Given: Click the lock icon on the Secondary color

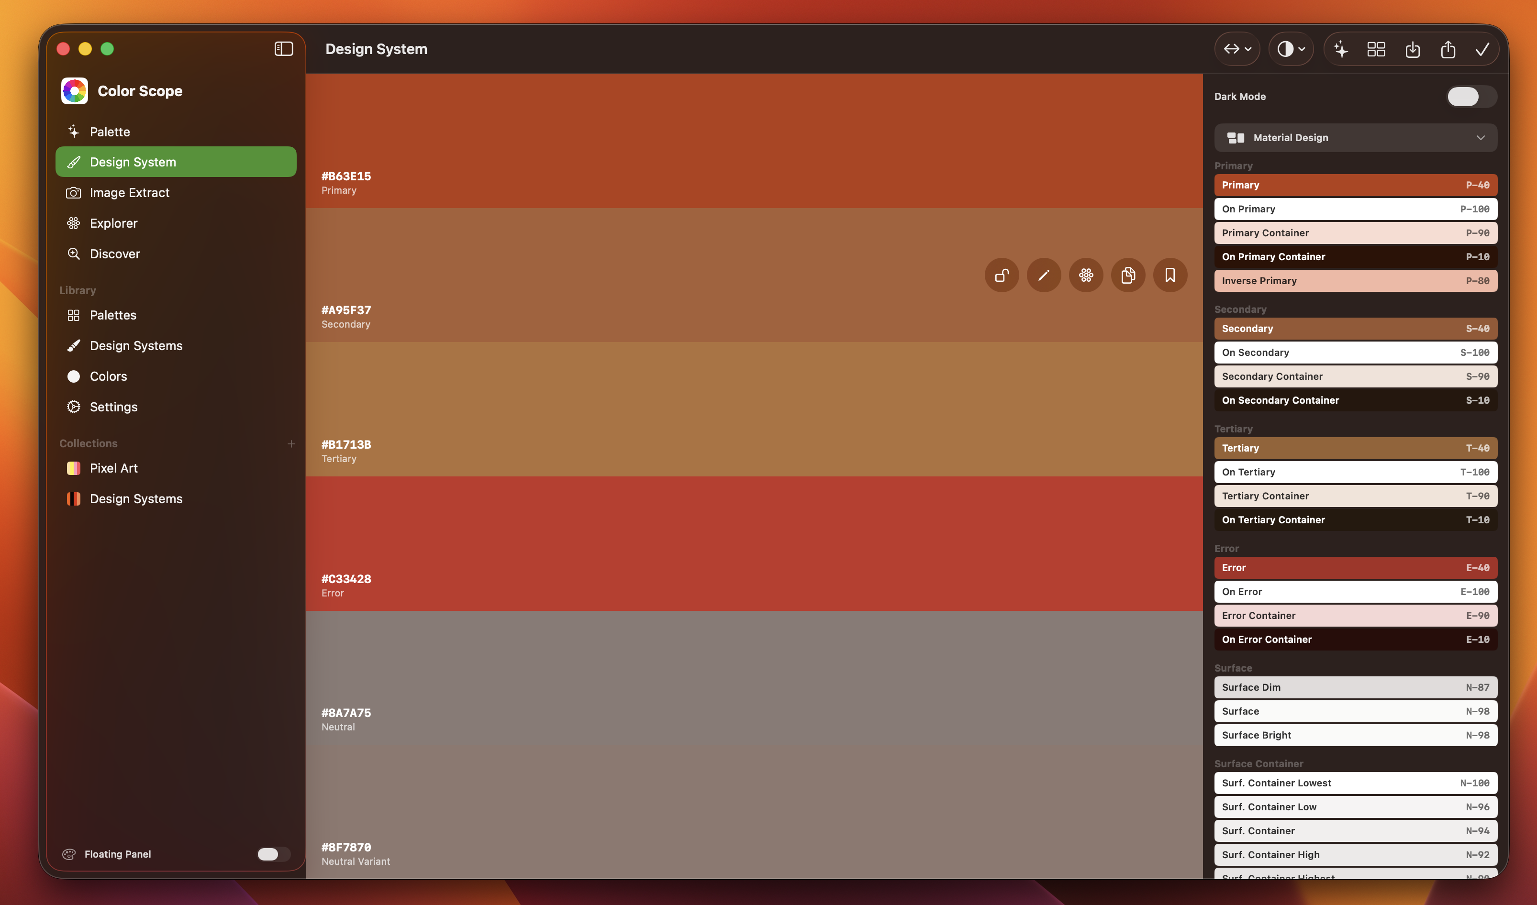Looking at the screenshot, I should (1001, 275).
